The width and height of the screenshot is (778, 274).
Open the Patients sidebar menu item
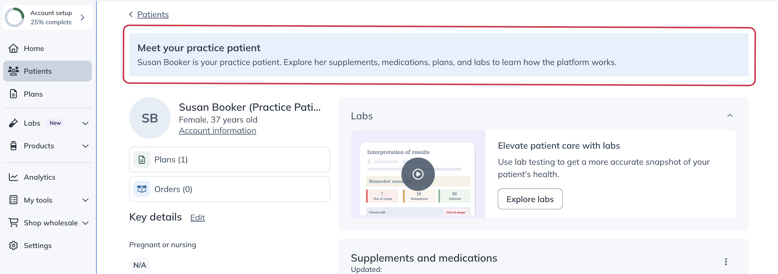(47, 71)
